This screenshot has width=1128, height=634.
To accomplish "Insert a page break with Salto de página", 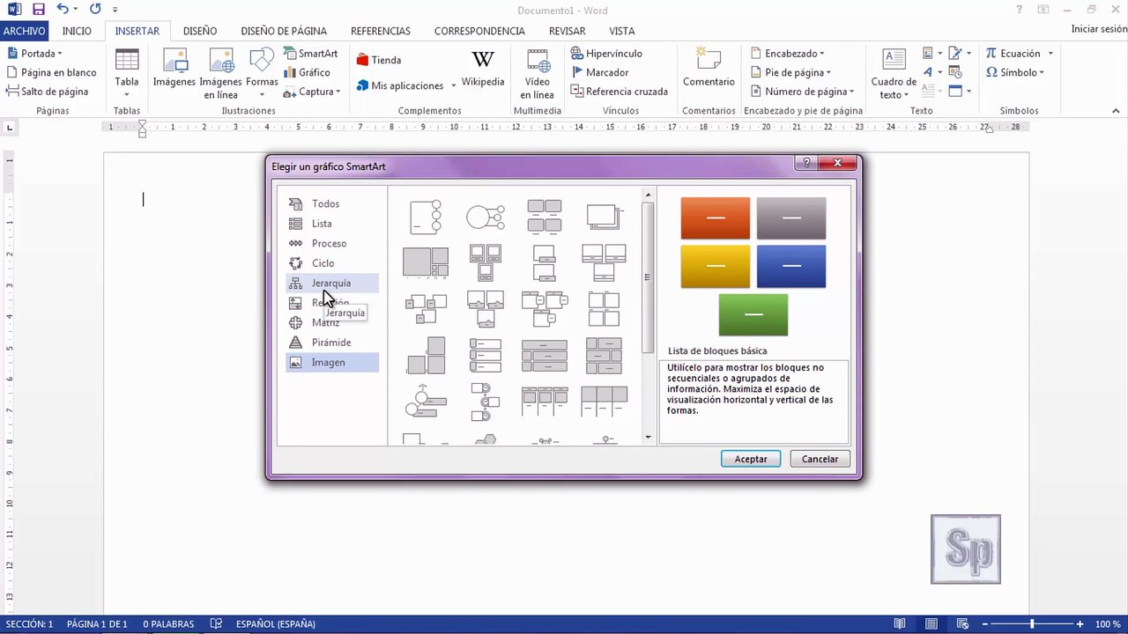I will point(48,92).
